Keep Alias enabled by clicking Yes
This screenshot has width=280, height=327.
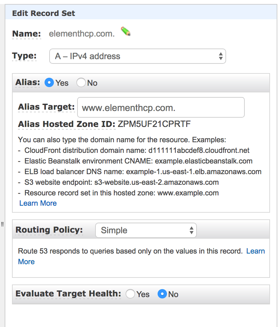click(50, 82)
